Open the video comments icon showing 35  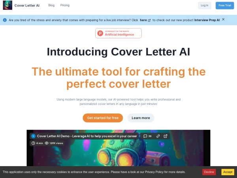(x=147, y=136)
